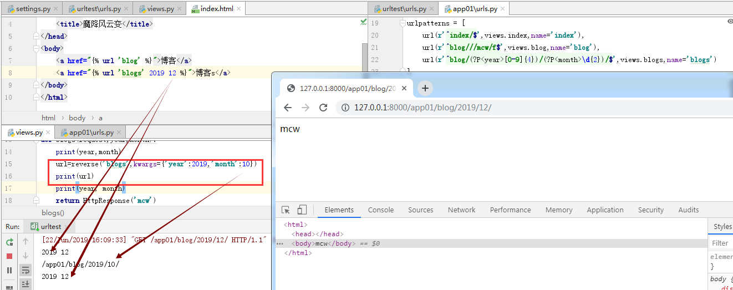Activate DevTools inspect element picker
The height and width of the screenshot is (290, 733).
[286, 210]
